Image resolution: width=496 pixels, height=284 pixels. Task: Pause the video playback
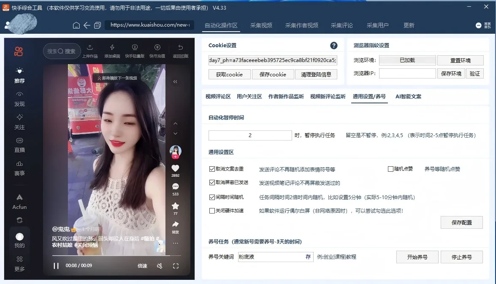coord(56,266)
